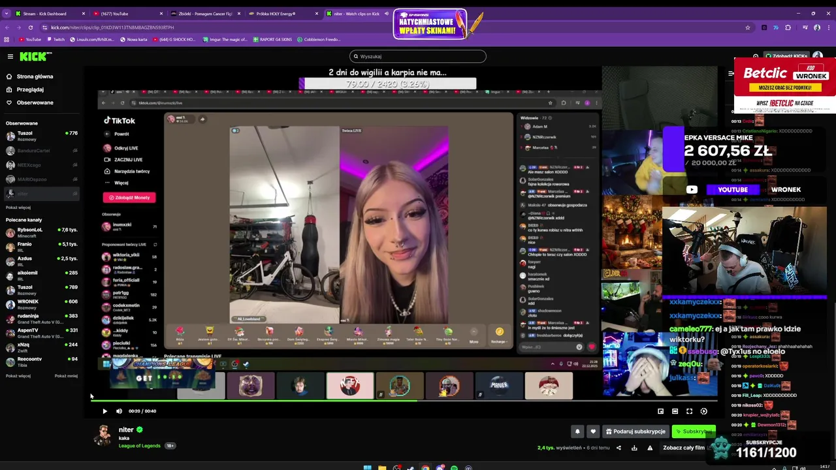Image resolution: width=836 pixels, height=470 pixels.
Task: Enter fullscreen mode for the clip
Action: tap(689, 411)
